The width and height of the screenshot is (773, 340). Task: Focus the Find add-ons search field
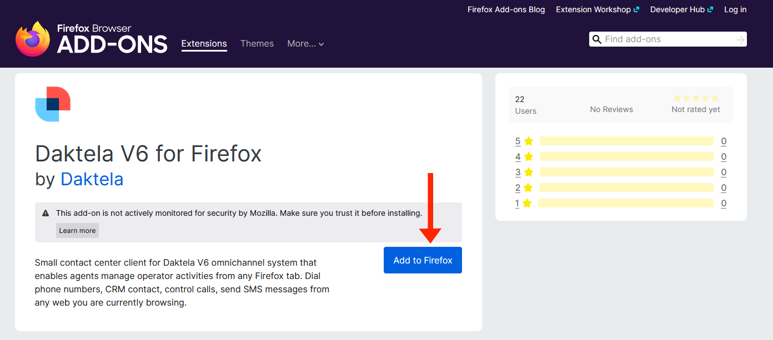click(x=666, y=39)
